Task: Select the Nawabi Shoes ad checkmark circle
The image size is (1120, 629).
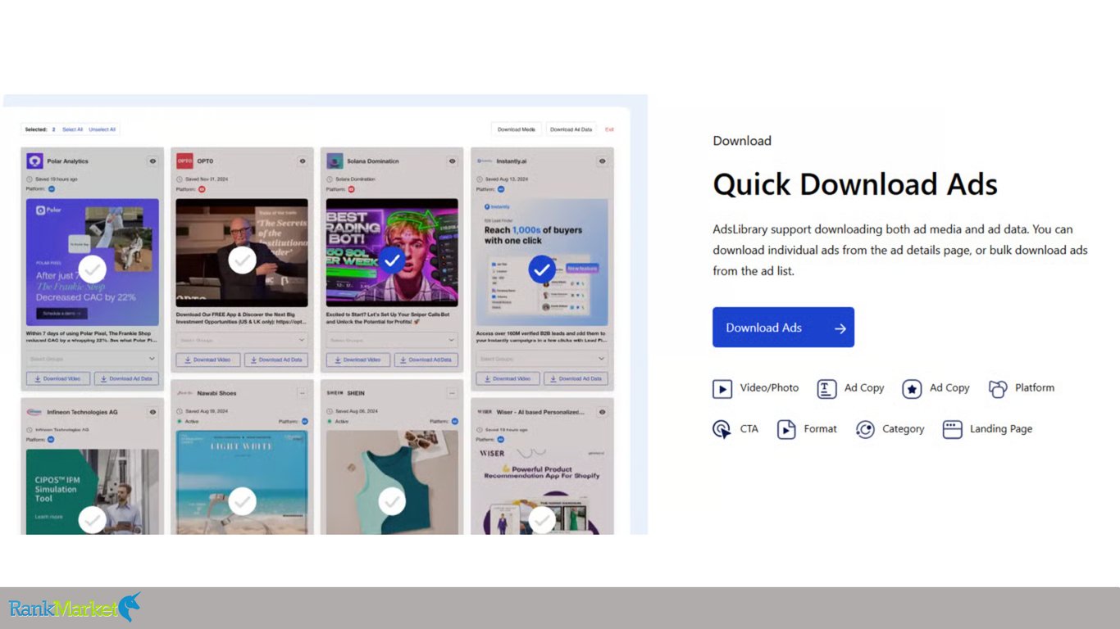Action: coord(242,500)
